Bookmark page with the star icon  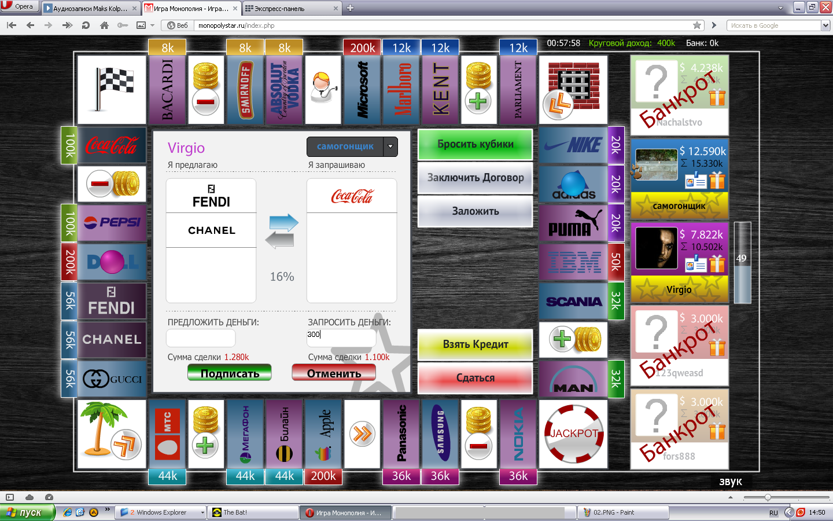[697, 25]
